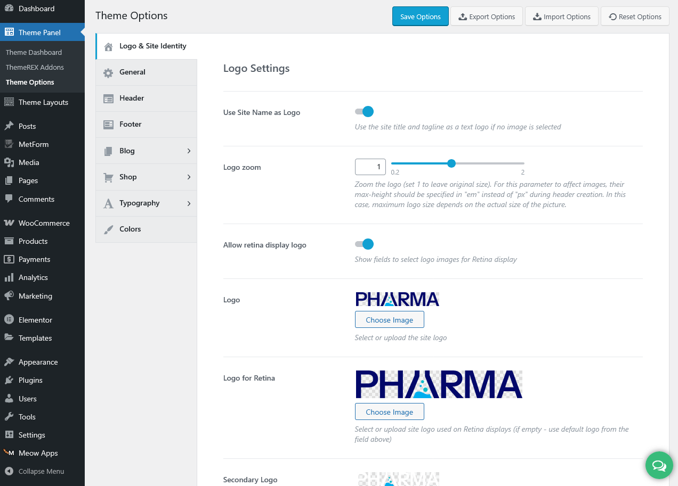678x486 pixels.
Task: Click the Marketing megaphone icon
Action: click(x=9, y=296)
